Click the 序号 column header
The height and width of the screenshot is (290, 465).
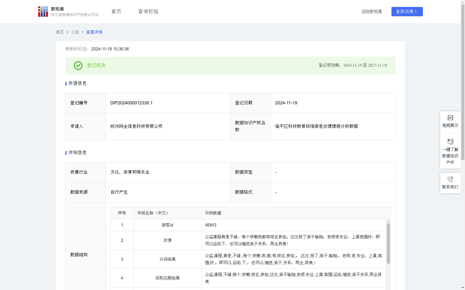122,213
